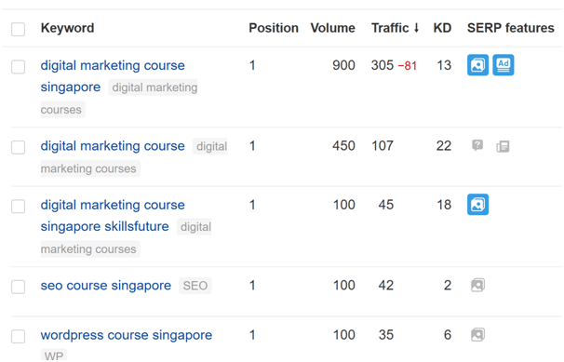Click the volume value 900
The image size is (564, 362).
click(343, 65)
